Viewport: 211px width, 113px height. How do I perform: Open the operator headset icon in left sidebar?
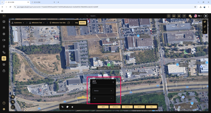click(x=4, y=28)
